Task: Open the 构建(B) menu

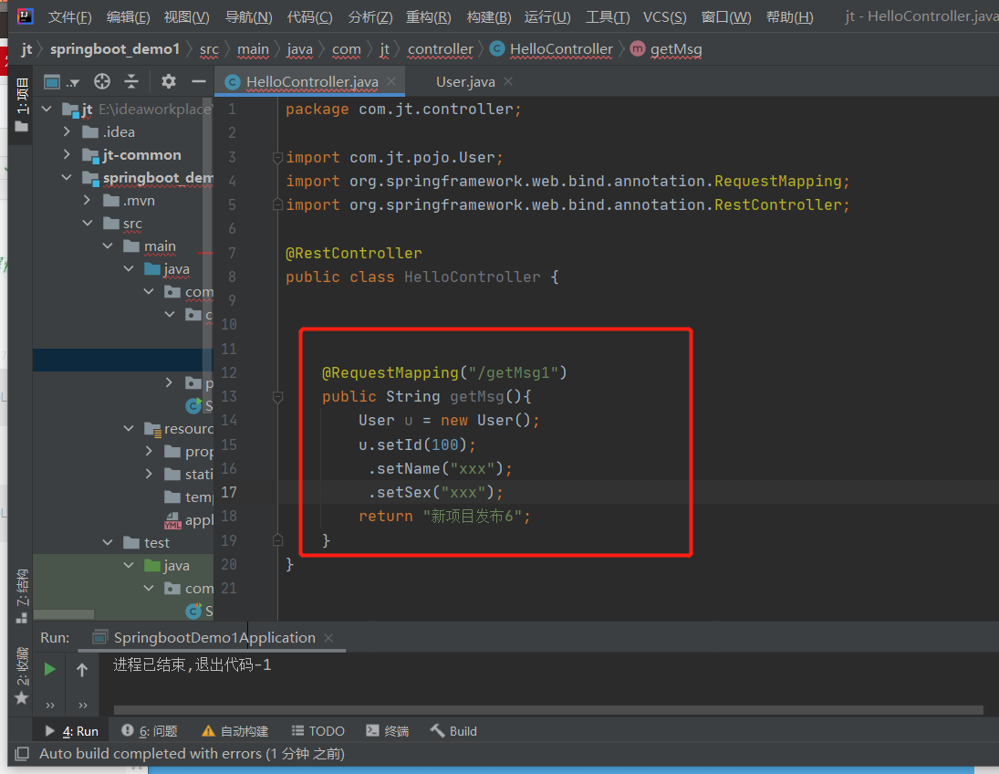Action: [x=489, y=17]
